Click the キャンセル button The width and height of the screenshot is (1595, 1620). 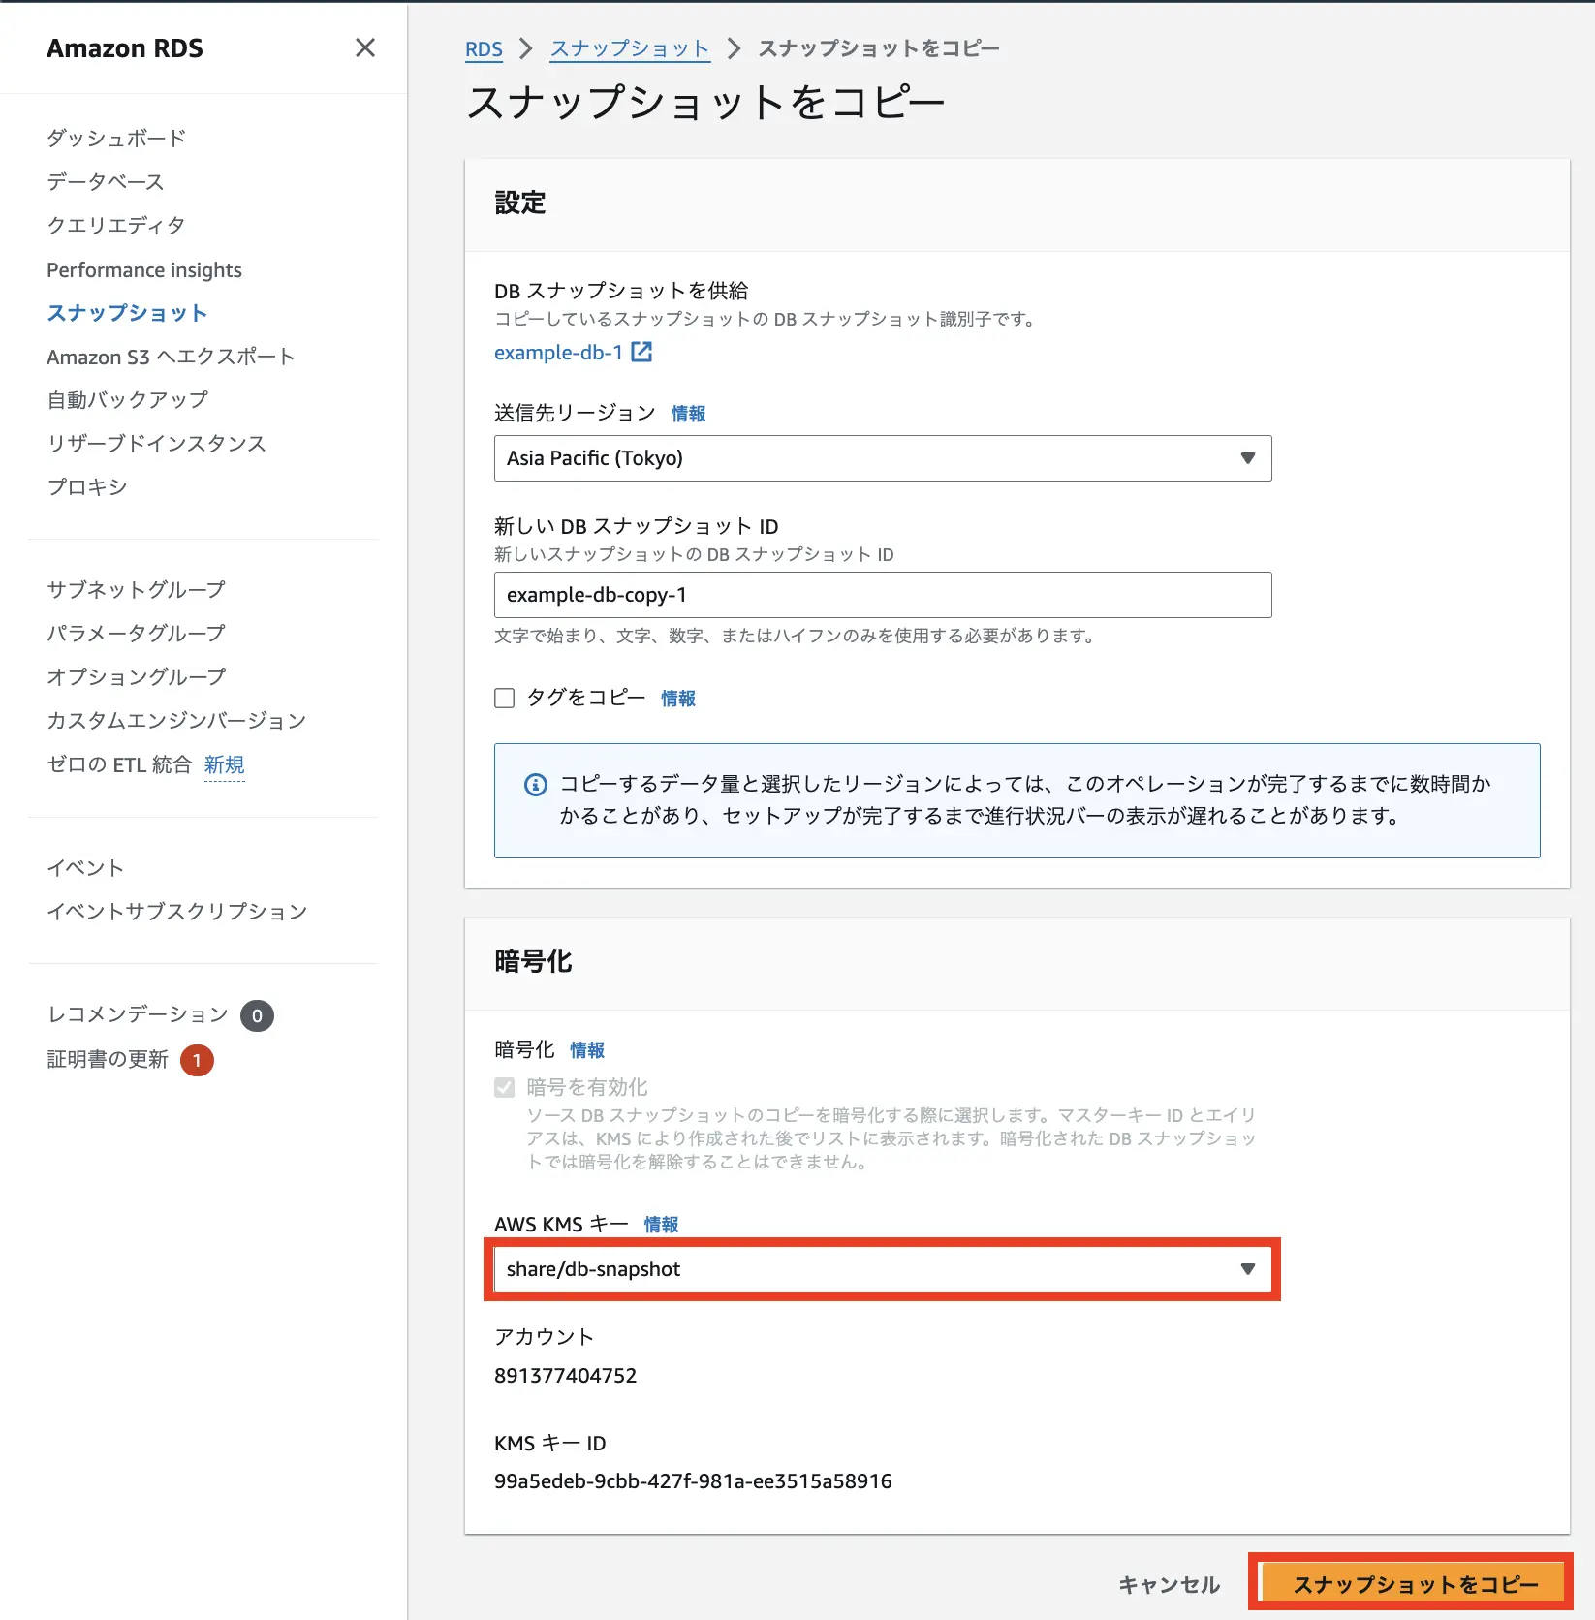[x=1169, y=1583]
